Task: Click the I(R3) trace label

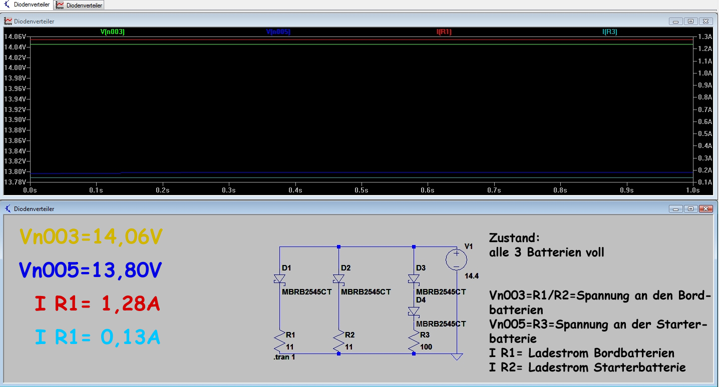Action: pyautogui.click(x=609, y=32)
